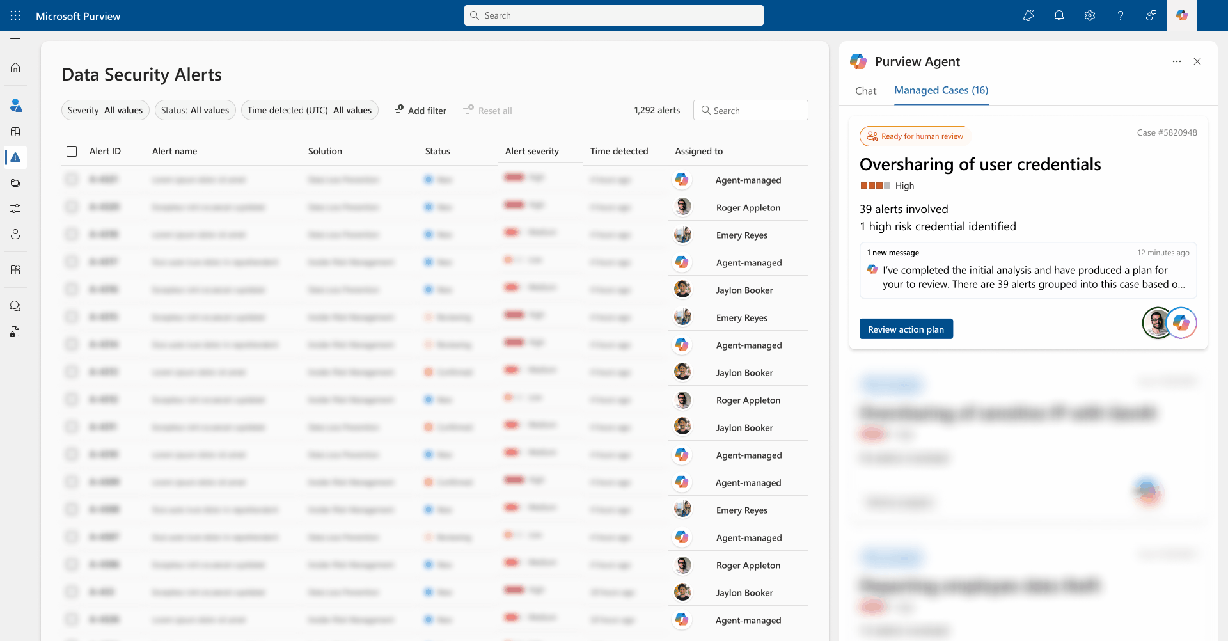Sort by the Assigned to column header
The width and height of the screenshot is (1228, 641).
click(699, 151)
